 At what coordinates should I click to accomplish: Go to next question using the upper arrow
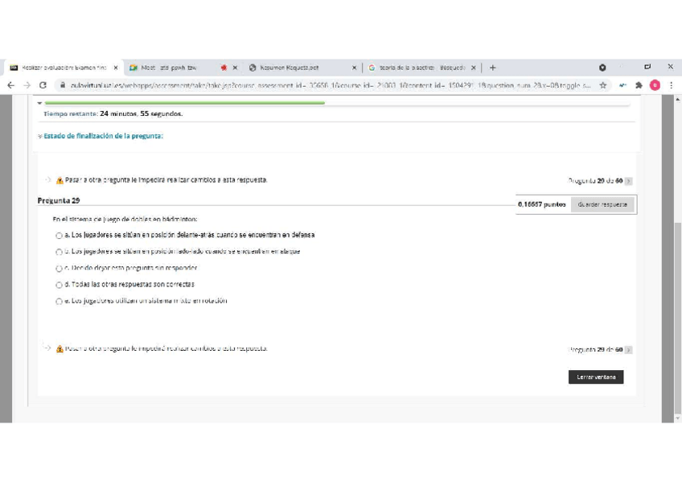click(628, 180)
